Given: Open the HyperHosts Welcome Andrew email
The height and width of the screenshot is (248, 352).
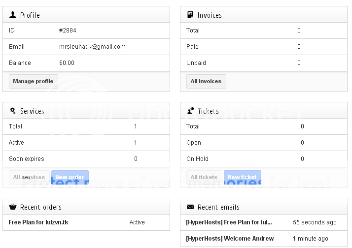Looking at the screenshot, I should tap(230, 239).
